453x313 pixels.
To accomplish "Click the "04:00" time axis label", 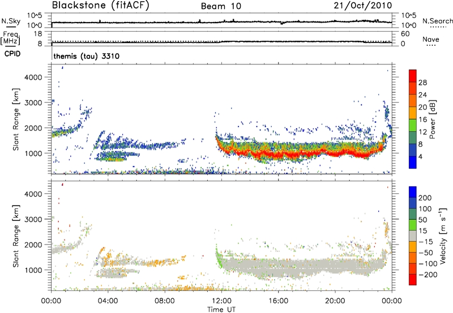I will (x=108, y=301).
